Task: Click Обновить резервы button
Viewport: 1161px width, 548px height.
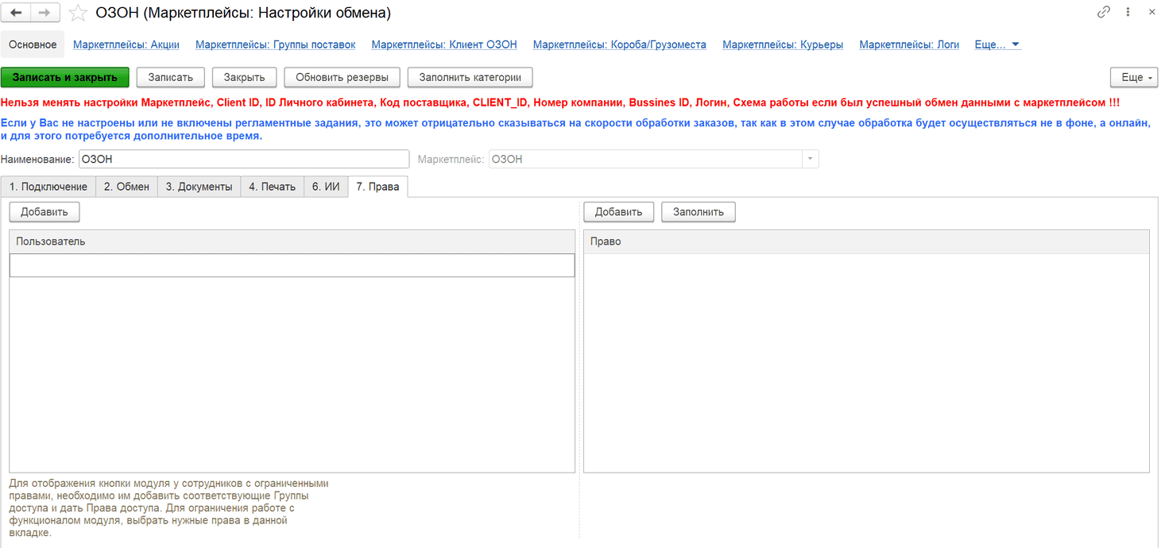Action: [342, 77]
